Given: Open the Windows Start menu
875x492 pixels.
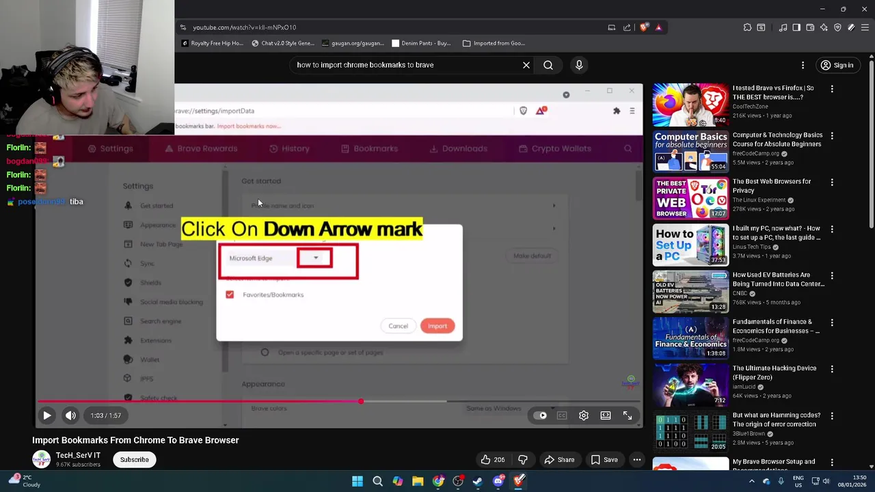Looking at the screenshot, I should [x=358, y=481].
